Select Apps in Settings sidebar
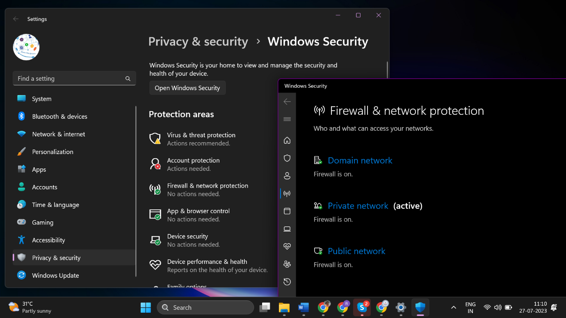 click(x=74, y=169)
